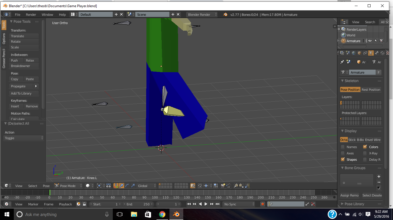Click the 3D manipulator toggle icon
The width and height of the screenshot is (393, 220).
(116, 186)
